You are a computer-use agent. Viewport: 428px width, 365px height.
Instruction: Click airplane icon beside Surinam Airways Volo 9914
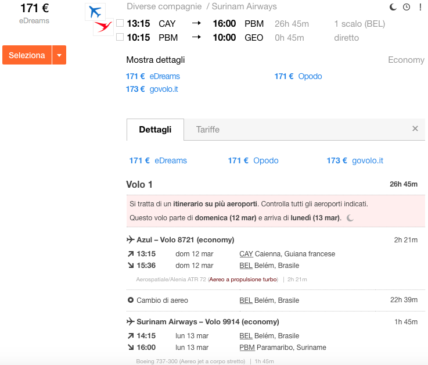click(131, 321)
